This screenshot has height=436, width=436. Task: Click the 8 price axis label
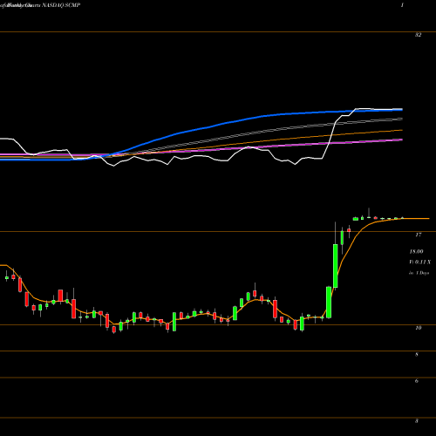tap(417, 354)
